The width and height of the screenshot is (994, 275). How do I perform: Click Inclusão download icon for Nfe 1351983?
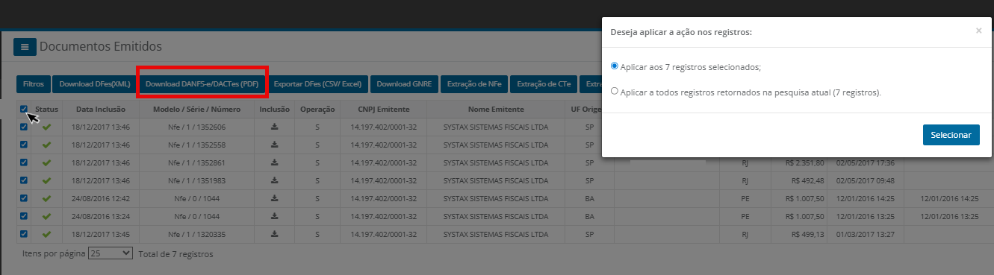tap(275, 180)
